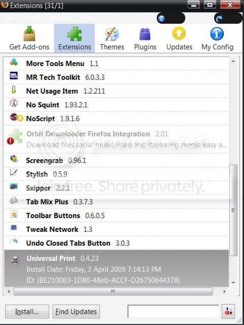
Task: Click the NoScript extension icon
Action: coord(14,117)
